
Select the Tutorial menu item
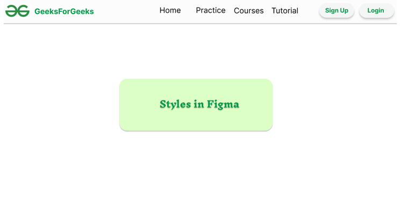coord(284,11)
